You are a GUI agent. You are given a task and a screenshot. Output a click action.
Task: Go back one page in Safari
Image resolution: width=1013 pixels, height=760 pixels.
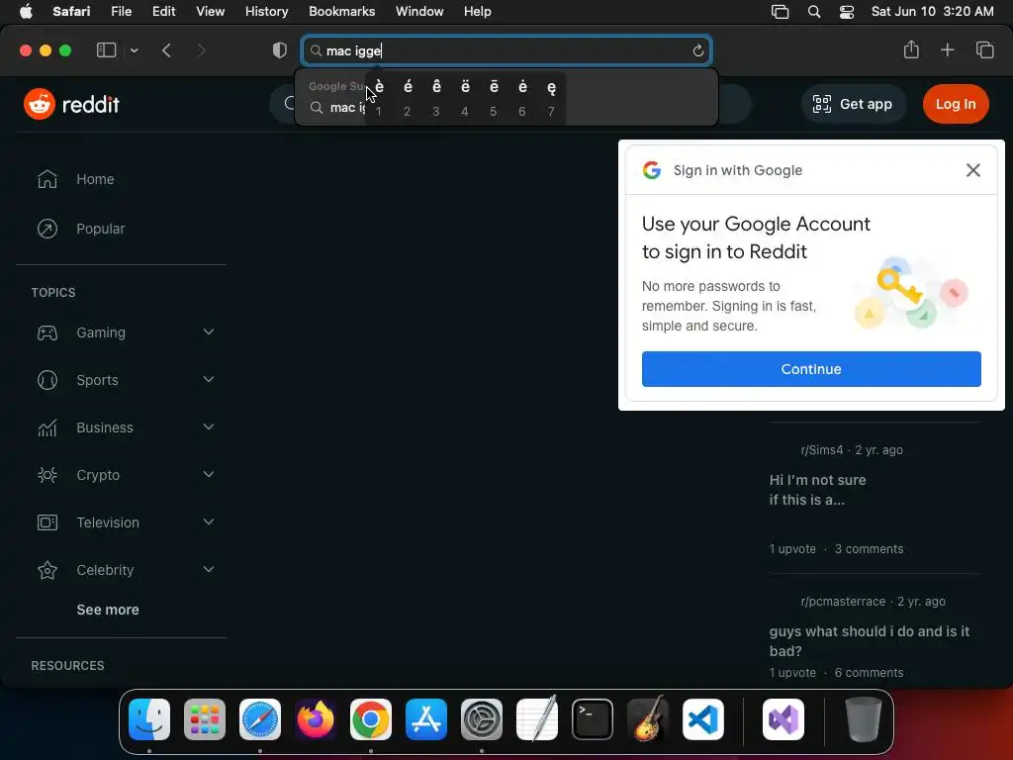pyautogui.click(x=166, y=50)
